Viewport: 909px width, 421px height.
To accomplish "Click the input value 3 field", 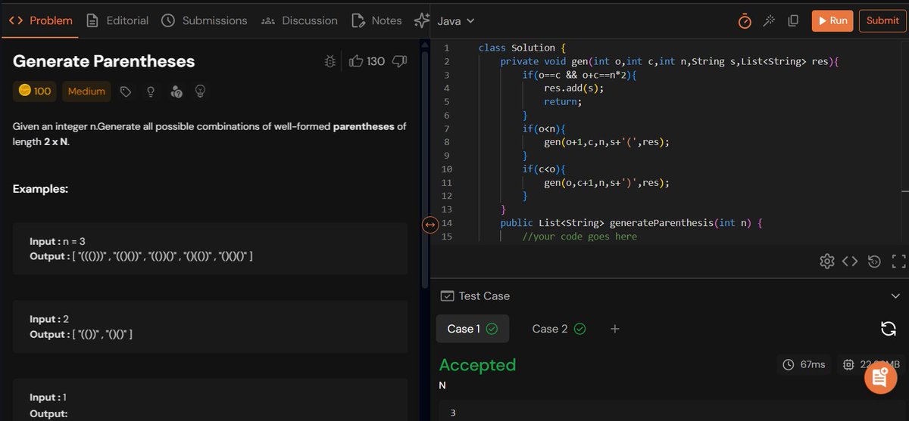I will click(x=673, y=412).
